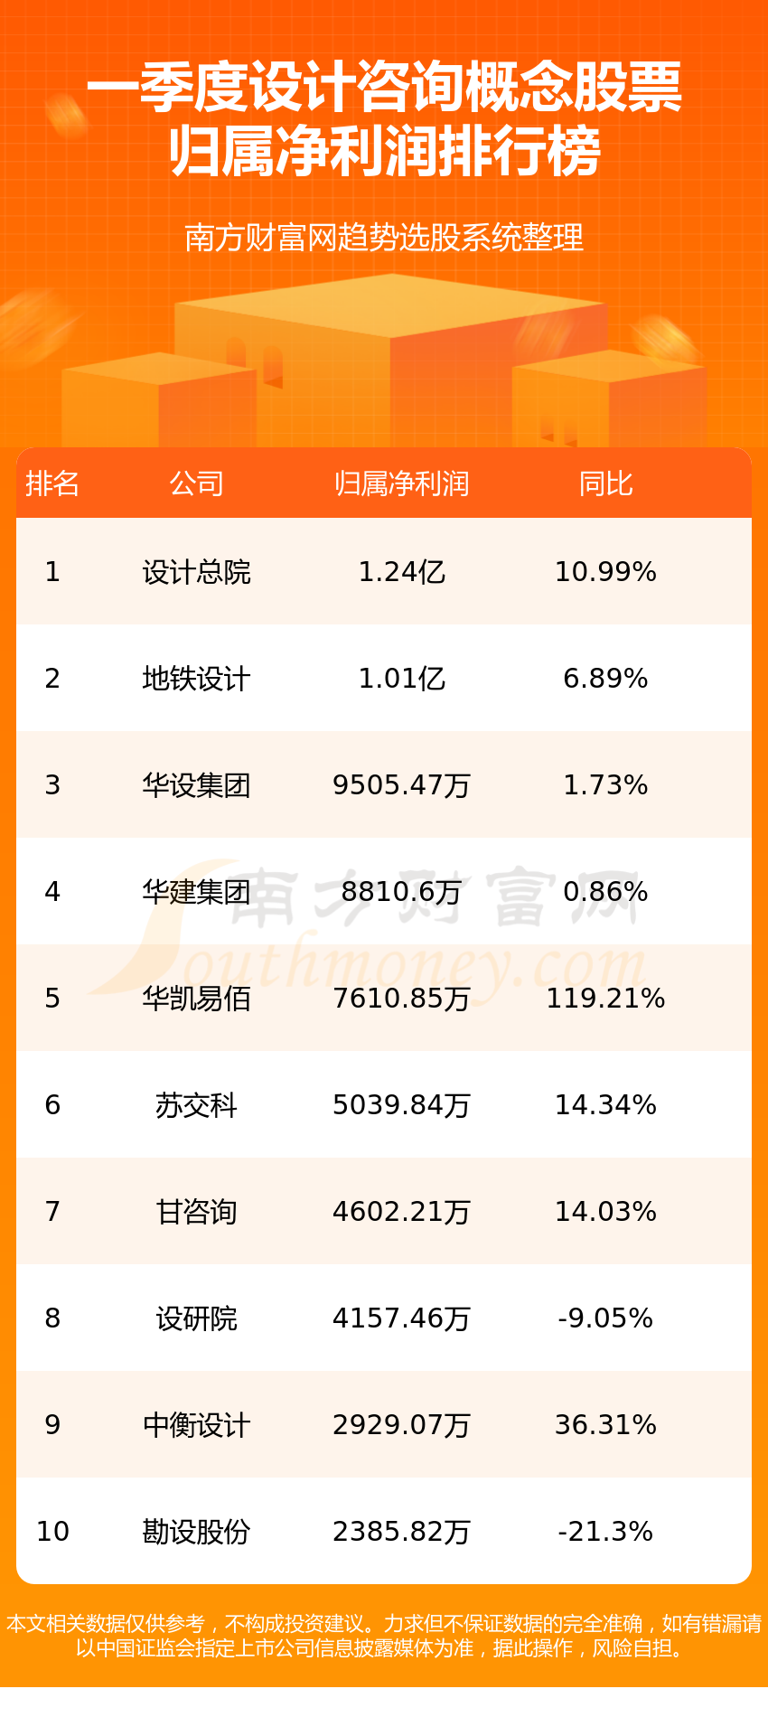Viewport: 768px width, 1717px height.
Task: Click the 119.21% year-over-year value
Action: coord(605,999)
